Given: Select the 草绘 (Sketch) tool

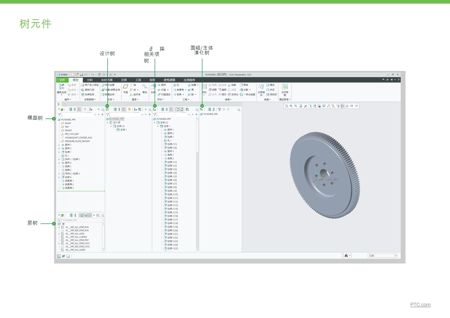Looking at the screenshot, I should click(x=145, y=89).
